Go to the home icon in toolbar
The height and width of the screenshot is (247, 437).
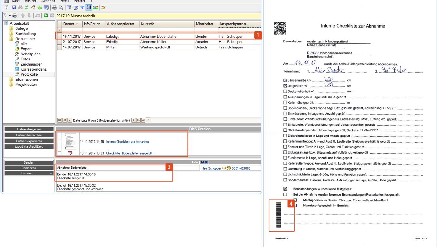33,8
